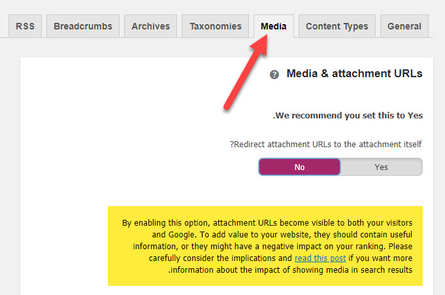Choose the No option on redirect toggle
This screenshot has height=295, width=445.
coord(299,167)
